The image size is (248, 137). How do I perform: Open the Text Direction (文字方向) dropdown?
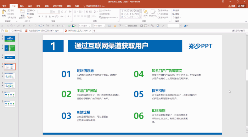tap(105, 10)
